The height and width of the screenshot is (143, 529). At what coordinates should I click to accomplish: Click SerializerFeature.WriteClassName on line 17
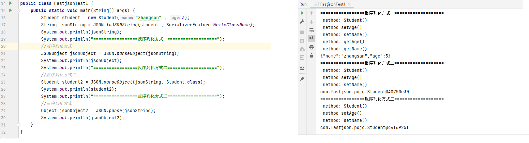[208, 25]
